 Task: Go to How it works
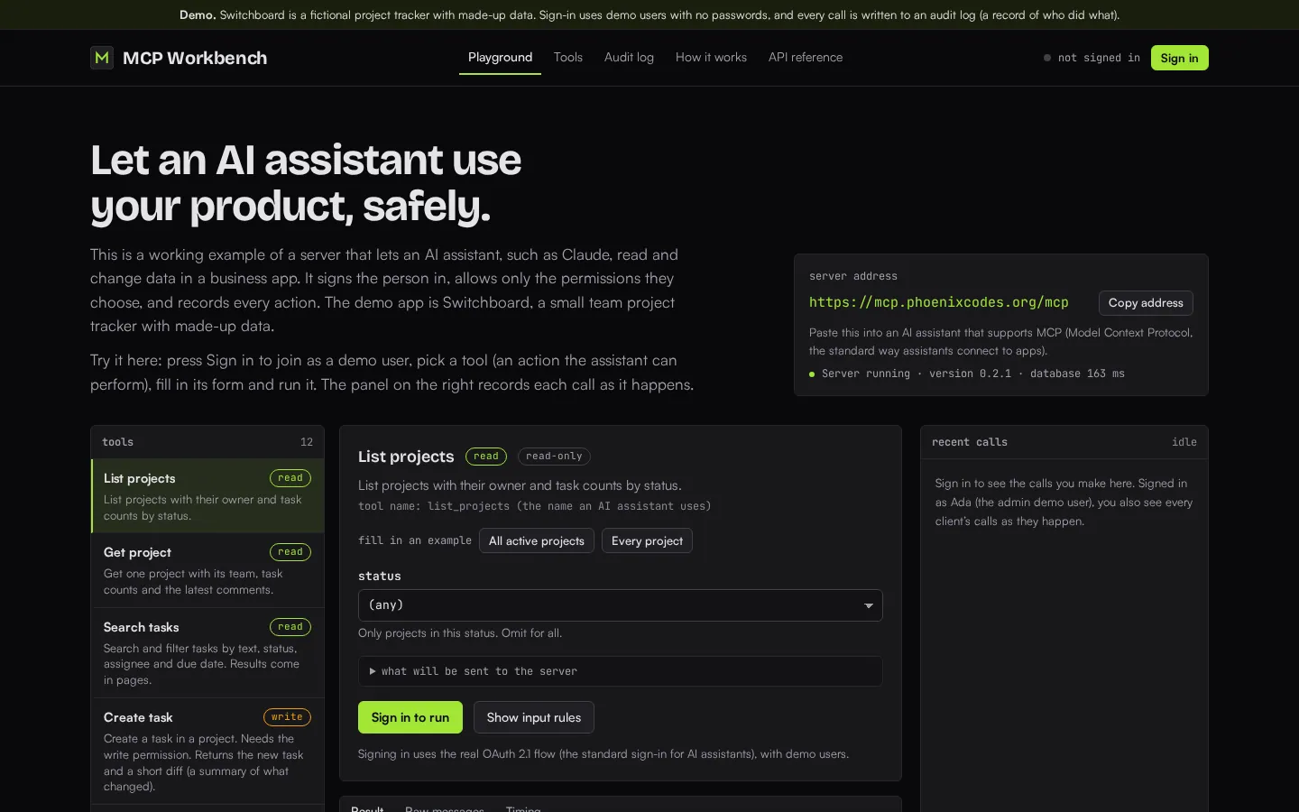[x=711, y=58]
